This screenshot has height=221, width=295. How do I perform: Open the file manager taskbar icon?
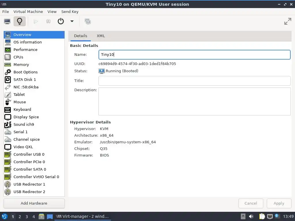click(41, 216)
